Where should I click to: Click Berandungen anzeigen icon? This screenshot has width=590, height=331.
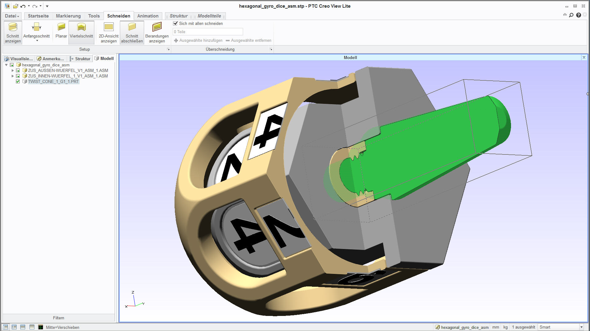(x=157, y=27)
